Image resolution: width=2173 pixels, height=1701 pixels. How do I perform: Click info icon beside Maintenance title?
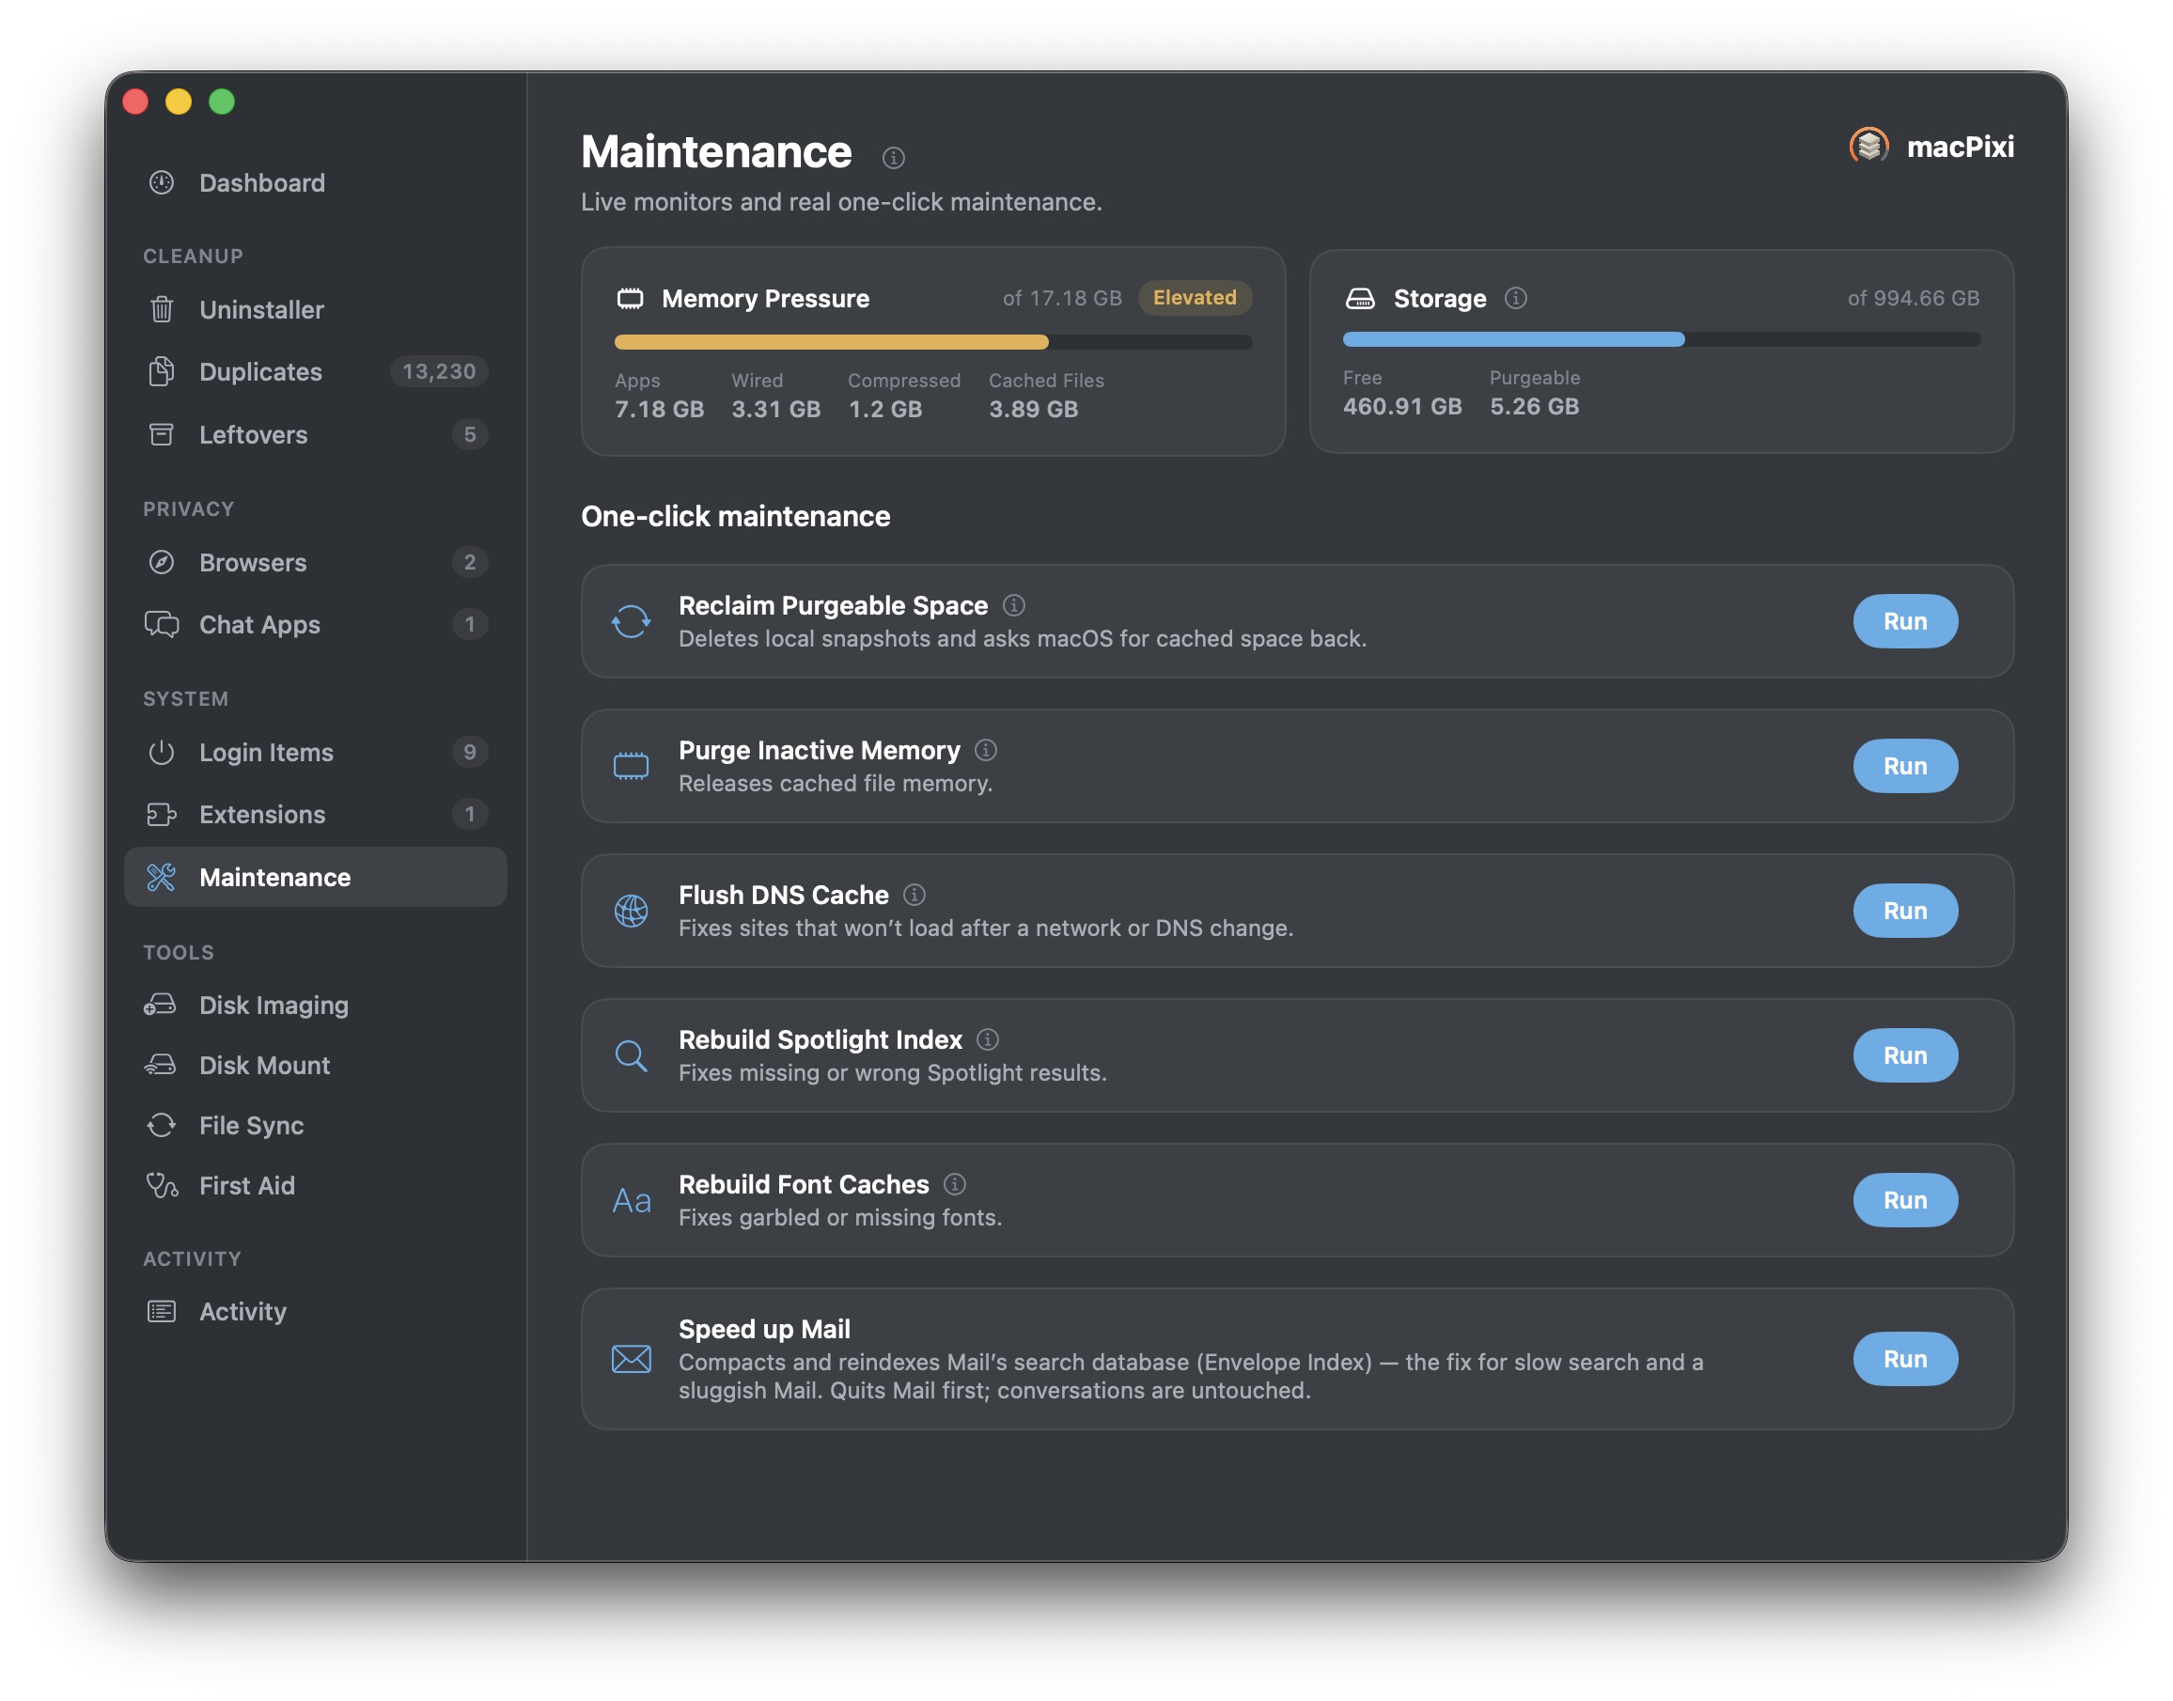pos(893,157)
